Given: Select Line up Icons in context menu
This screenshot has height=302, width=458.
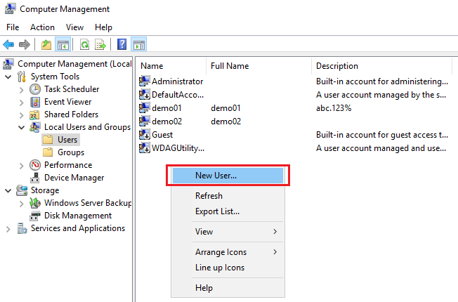Looking at the screenshot, I should point(228,268).
